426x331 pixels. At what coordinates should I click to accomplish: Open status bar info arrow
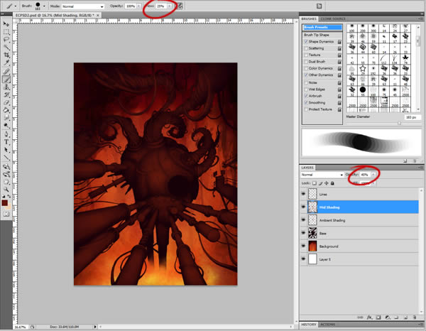pyautogui.click(x=95, y=327)
